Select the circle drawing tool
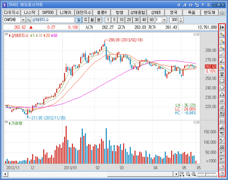228x180 pixels. pos(222,87)
